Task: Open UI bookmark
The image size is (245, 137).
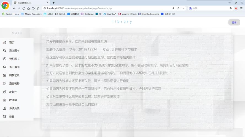Action: pos(98,14)
